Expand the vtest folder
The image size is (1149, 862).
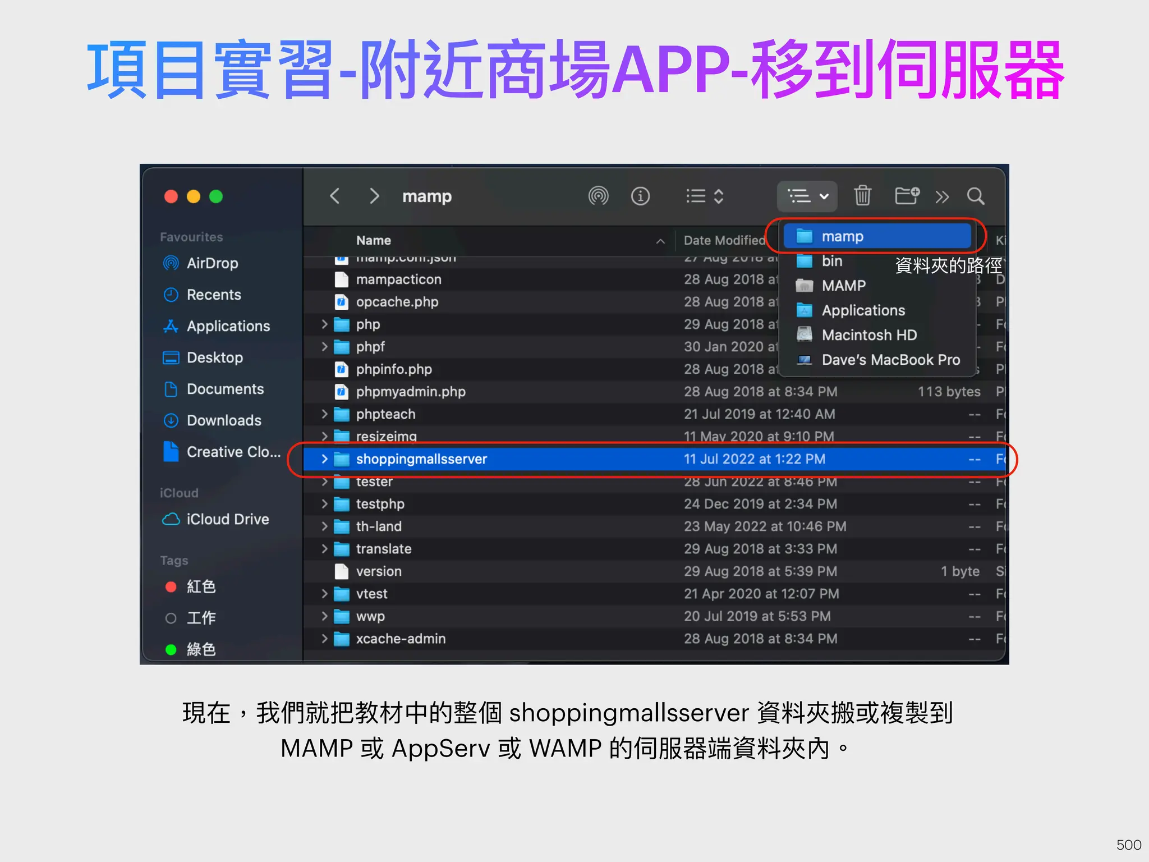coord(324,593)
